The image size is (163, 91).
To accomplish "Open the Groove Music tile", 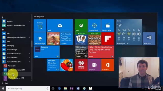I will point(94,26).
